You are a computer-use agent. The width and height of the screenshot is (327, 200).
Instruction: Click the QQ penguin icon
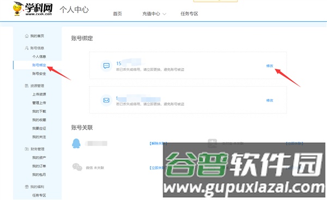click(x=76, y=143)
